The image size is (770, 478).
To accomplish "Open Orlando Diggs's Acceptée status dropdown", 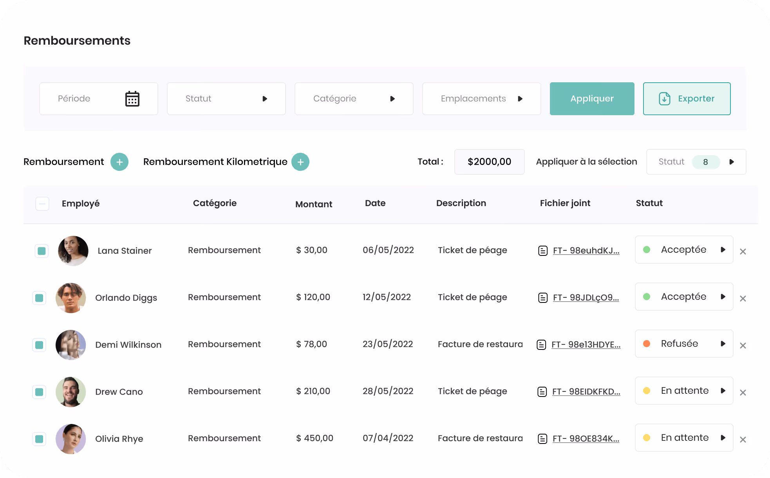I will click(684, 297).
